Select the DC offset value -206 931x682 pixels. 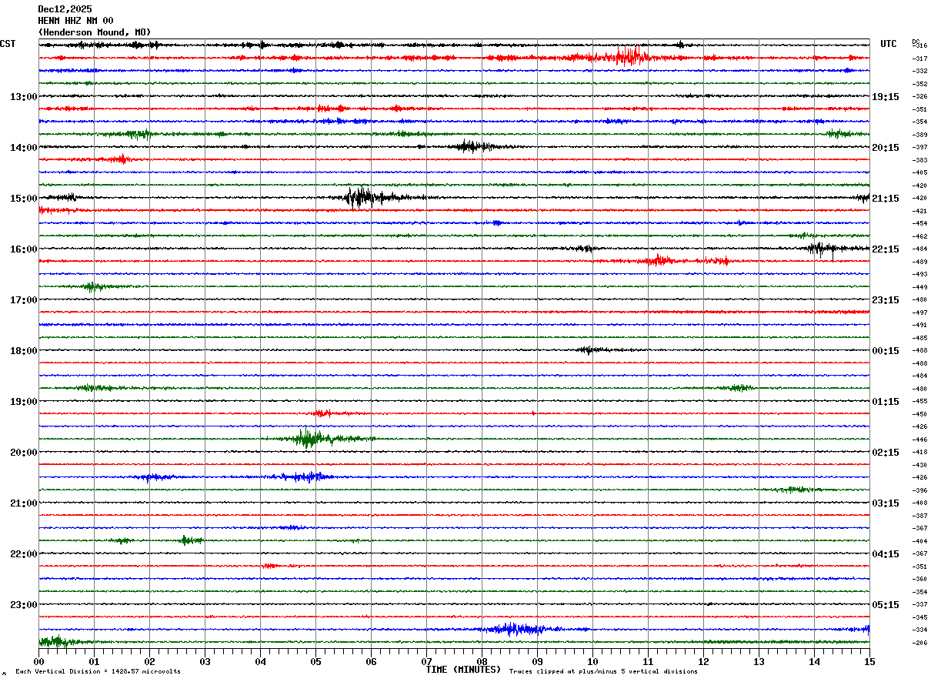(x=919, y=643)
